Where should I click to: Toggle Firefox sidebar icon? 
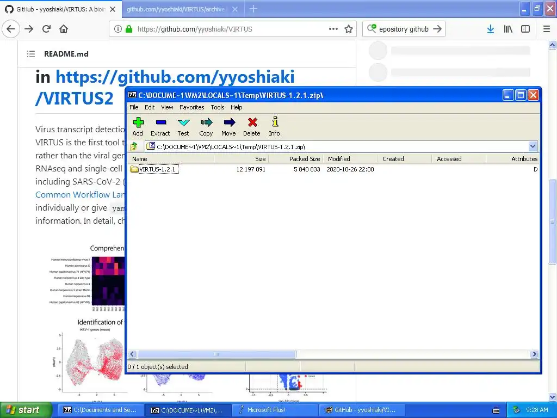click(525, 29)
